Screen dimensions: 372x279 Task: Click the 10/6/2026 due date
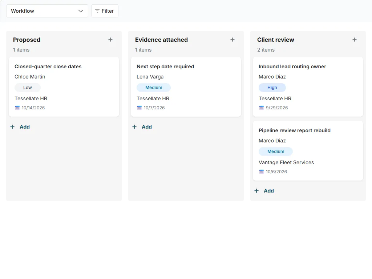[276, 172]
